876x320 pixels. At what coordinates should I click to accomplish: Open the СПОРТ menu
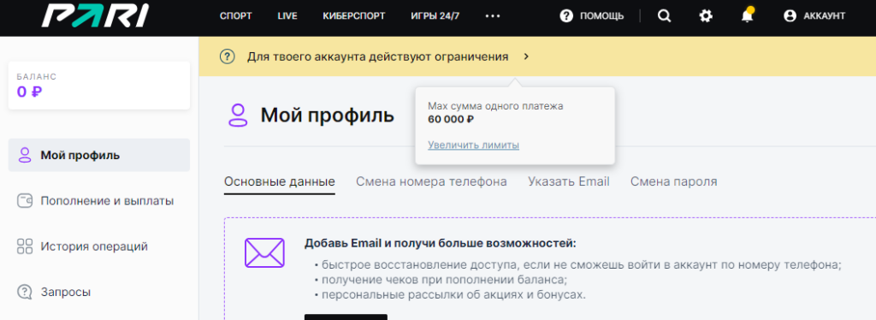(236, 16)
